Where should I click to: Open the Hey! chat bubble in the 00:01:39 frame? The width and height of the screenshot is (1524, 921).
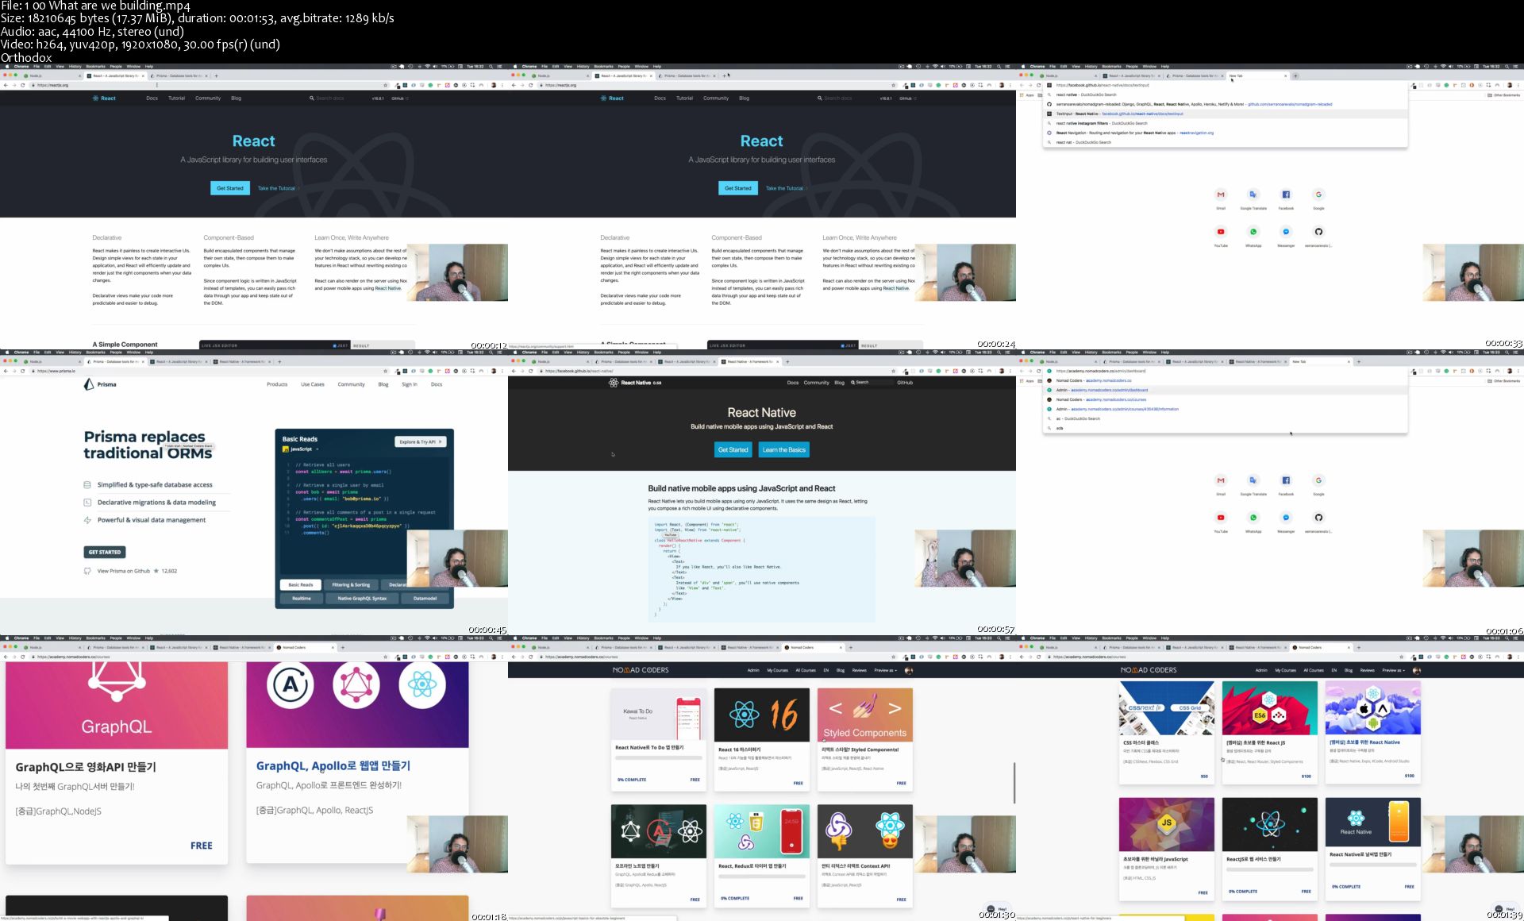point(1503,909)
